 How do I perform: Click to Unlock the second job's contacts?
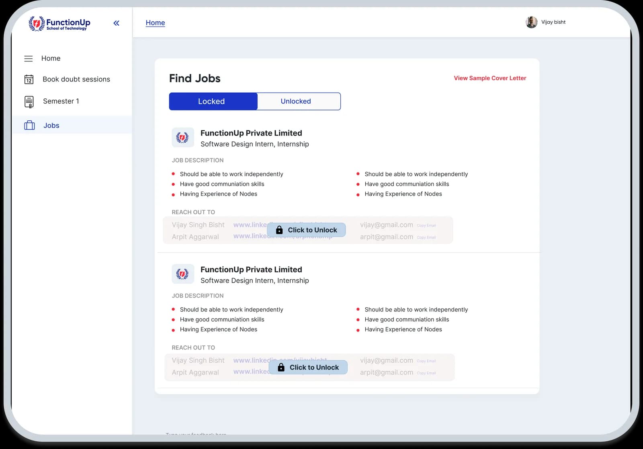[308, 367]
